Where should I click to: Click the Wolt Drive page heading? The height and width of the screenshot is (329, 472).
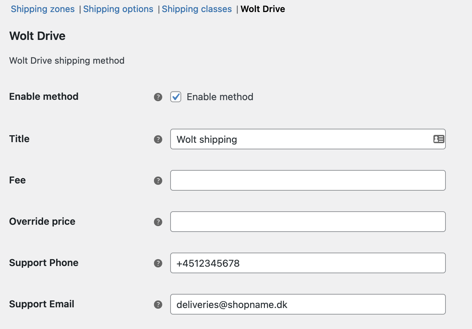point(38,36)
